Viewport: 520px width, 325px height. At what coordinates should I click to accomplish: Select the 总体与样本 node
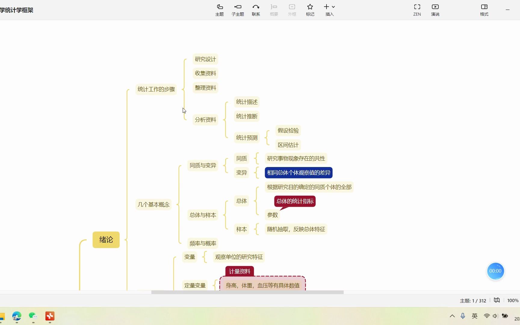(203, 215)
